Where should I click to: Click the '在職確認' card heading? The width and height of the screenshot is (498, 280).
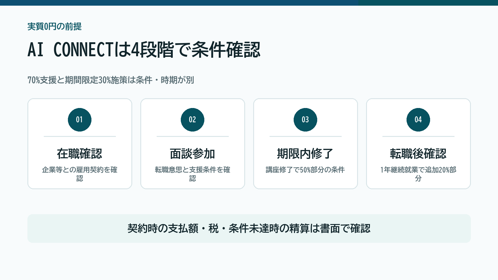80,154
